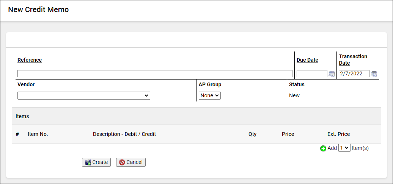Focus the Due Date text field
The height and width of the screenshot is (184, 393).
click(x=312, y=73)
